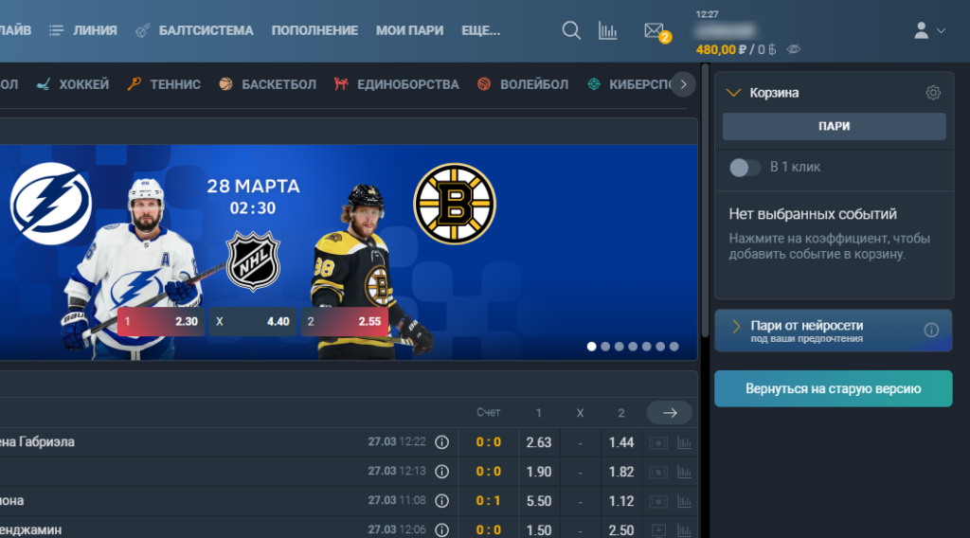Toggle balance visibility eye icon
970x538 pixels.
pyautogui.click(x=794, y=49)
